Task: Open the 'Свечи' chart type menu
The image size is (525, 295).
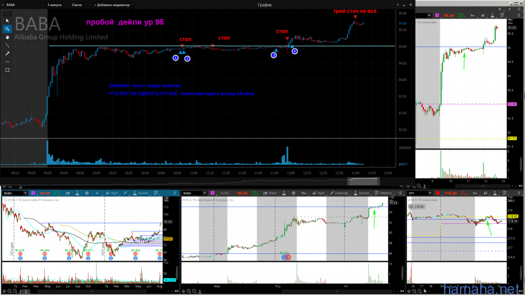Action: 78,5
